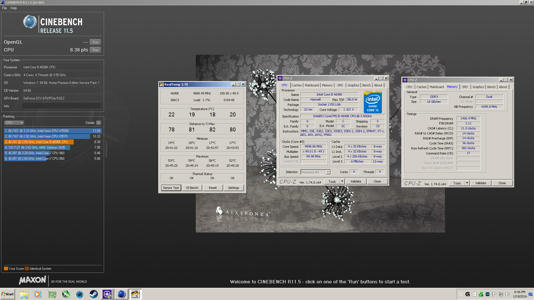Click Validate in the CPU tab window

point(356,181)
